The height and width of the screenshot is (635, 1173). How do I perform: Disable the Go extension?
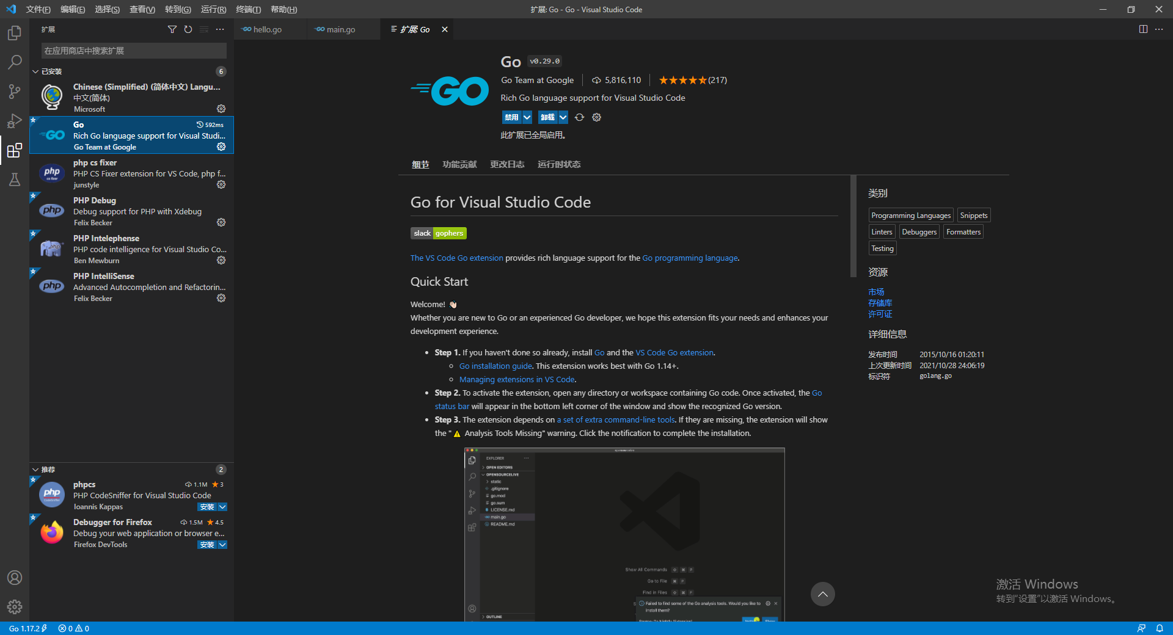tap(512, 117)
